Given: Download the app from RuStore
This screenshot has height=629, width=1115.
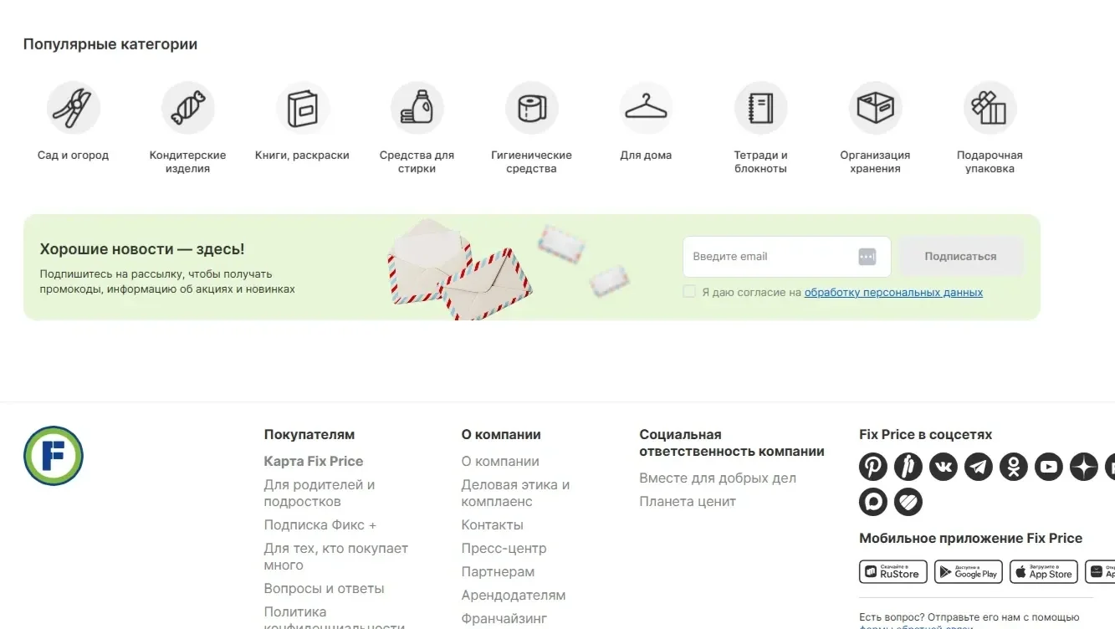Looking at the screenshot, I should click(893, 572).
